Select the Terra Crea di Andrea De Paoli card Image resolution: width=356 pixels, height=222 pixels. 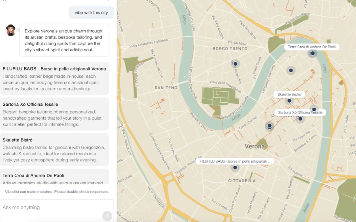(54, 178)
